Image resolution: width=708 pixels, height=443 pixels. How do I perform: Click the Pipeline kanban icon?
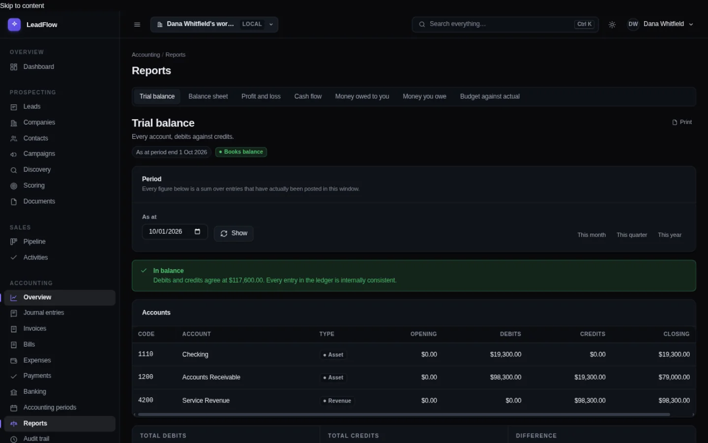(x=14, y=242)
